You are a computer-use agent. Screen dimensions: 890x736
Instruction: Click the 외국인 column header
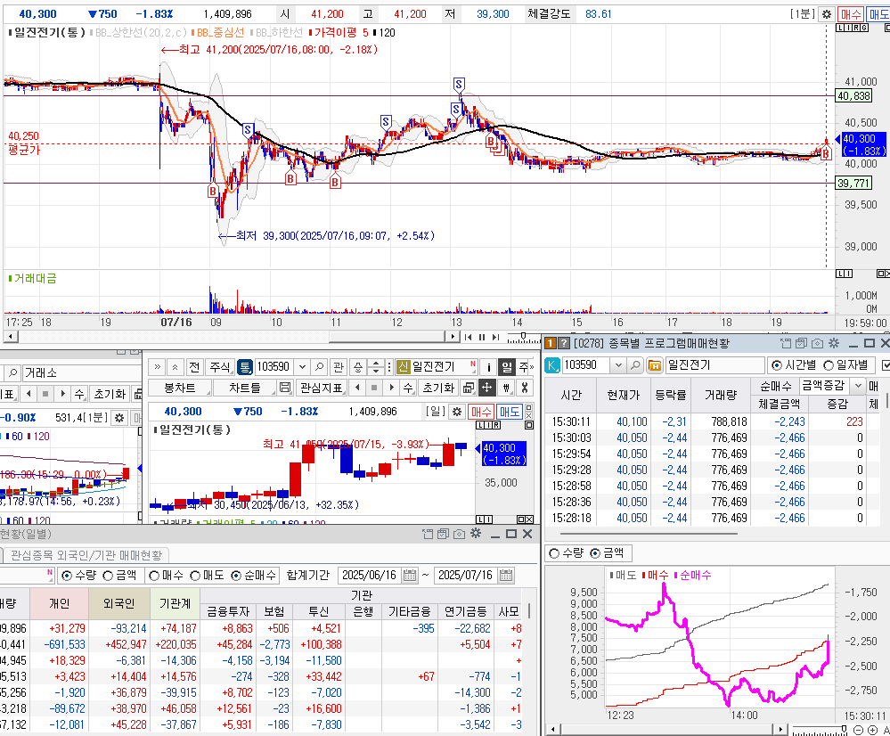[x=119, y=603]
